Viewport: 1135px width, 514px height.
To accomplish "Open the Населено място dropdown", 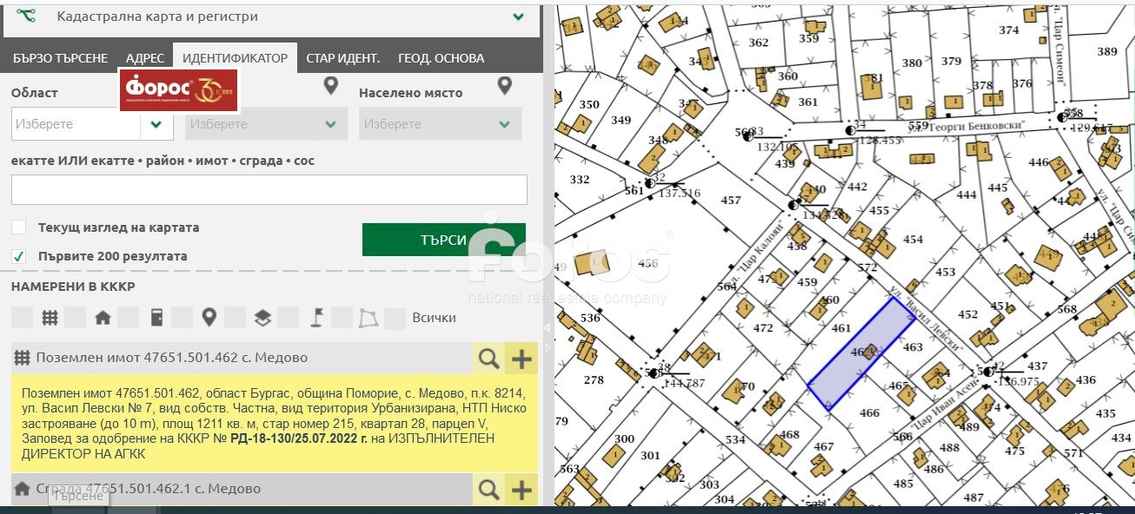I will point(440,124).
